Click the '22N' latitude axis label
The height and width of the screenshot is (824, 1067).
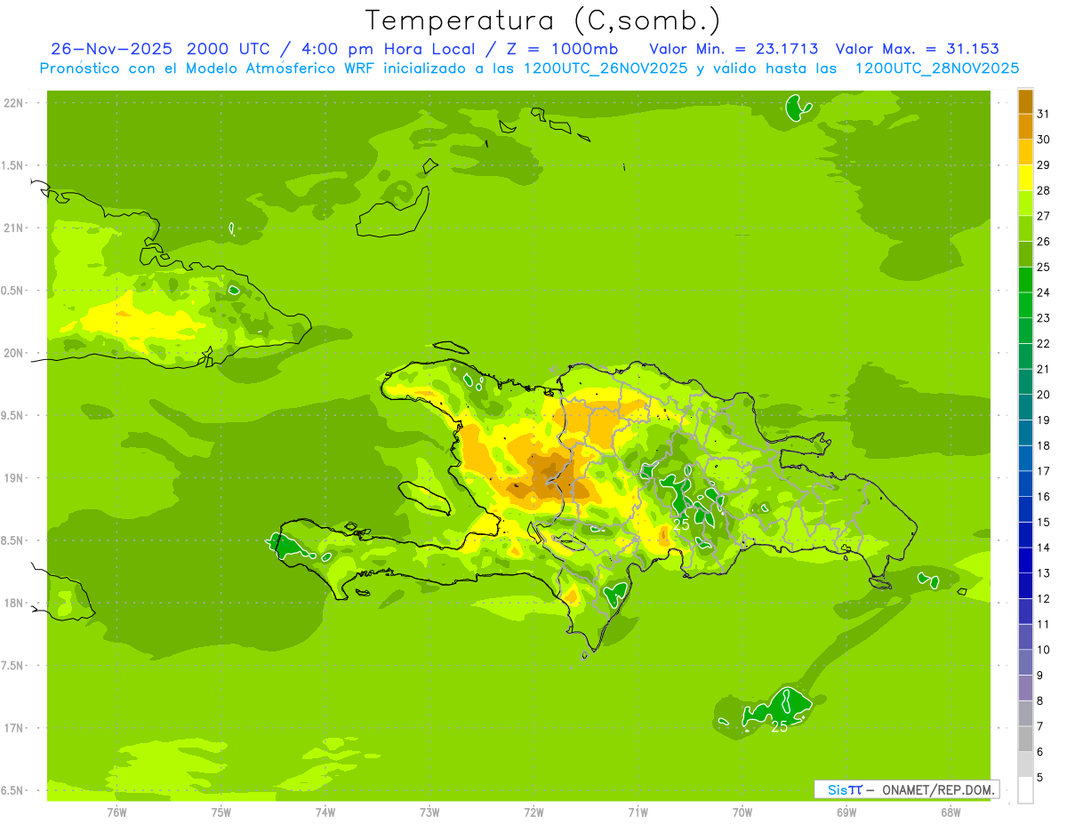(13, 103)
